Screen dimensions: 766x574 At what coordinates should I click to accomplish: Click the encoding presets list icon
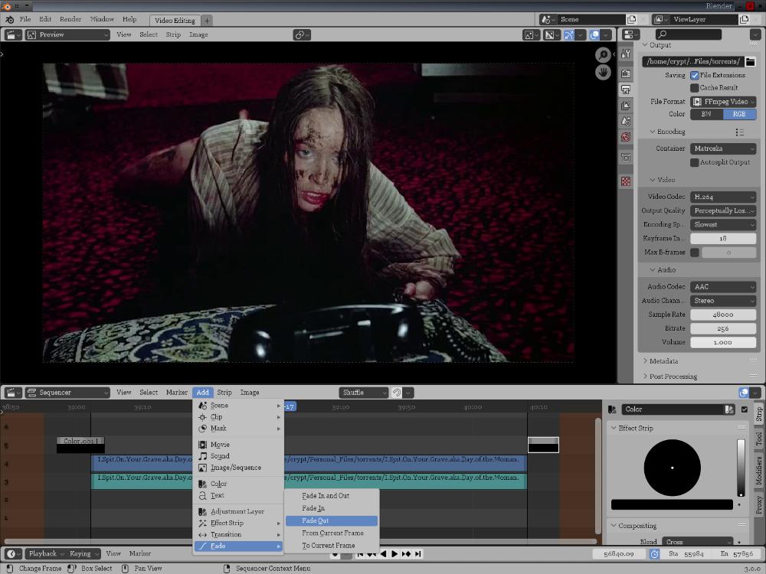[x=740, y=132]
